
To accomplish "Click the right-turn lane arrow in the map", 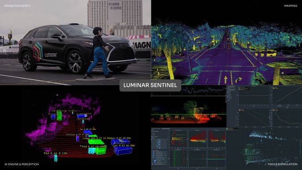I will point(238,79).
